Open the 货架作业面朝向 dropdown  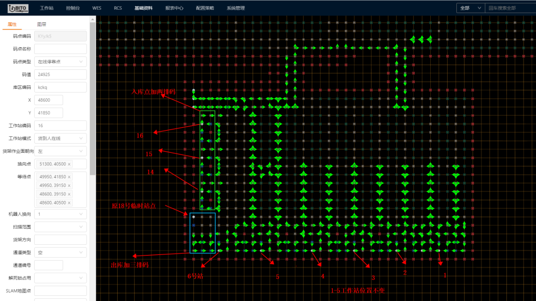(x=60, y=151)
